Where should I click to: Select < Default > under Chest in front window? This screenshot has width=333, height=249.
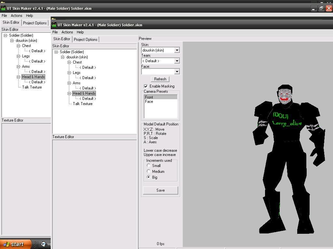click(88, 67)
